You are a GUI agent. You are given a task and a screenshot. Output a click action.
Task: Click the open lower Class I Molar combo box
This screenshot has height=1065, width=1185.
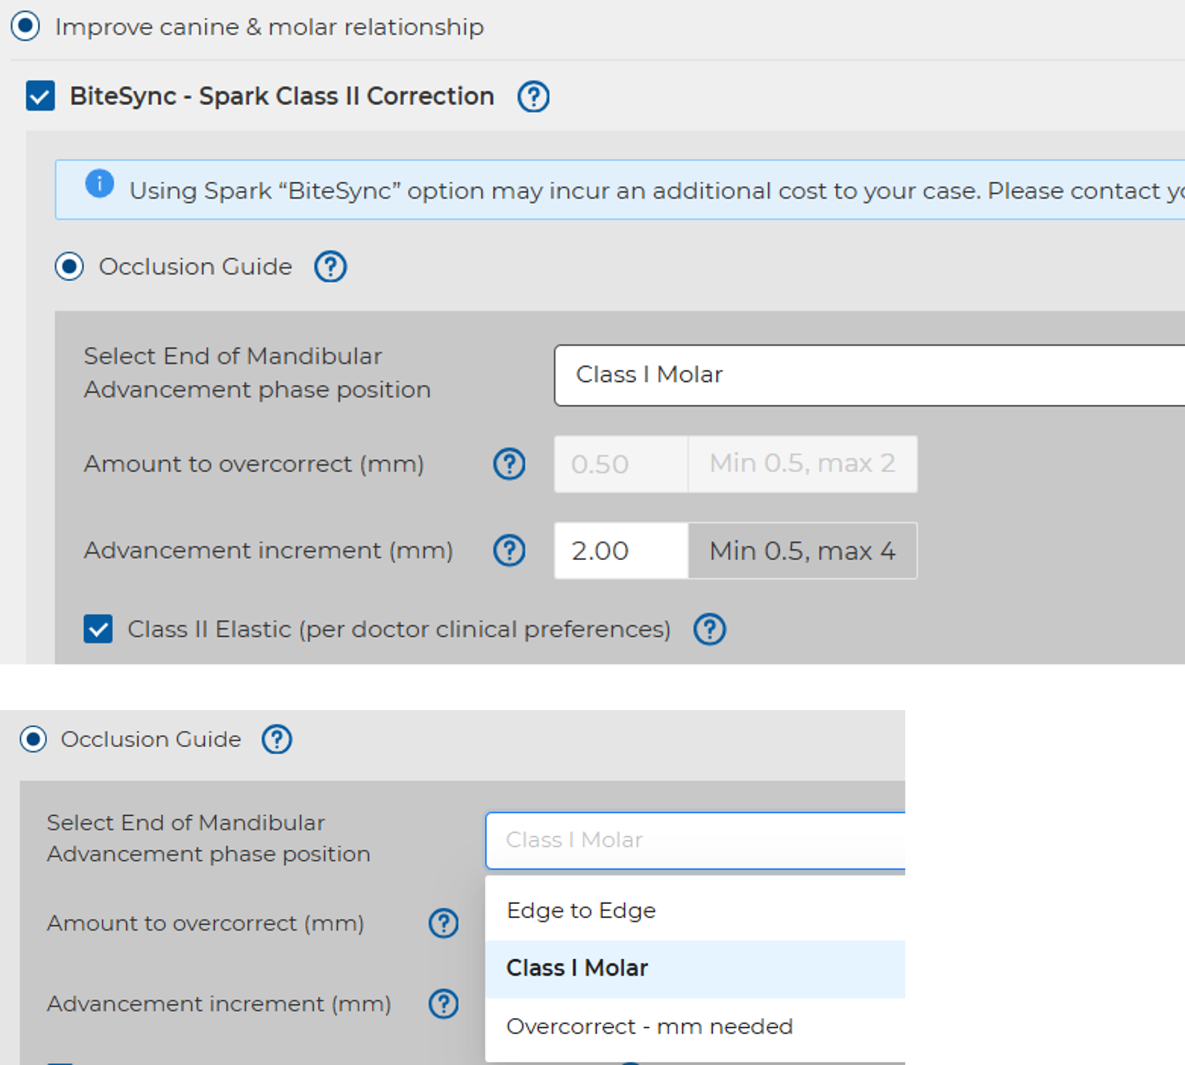click(694, 840)
